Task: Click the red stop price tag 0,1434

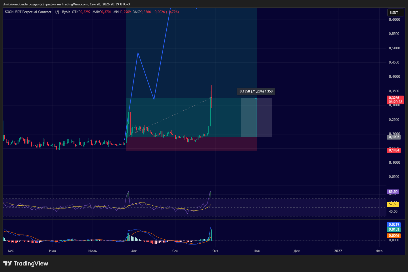Action: tap(394, 150)
